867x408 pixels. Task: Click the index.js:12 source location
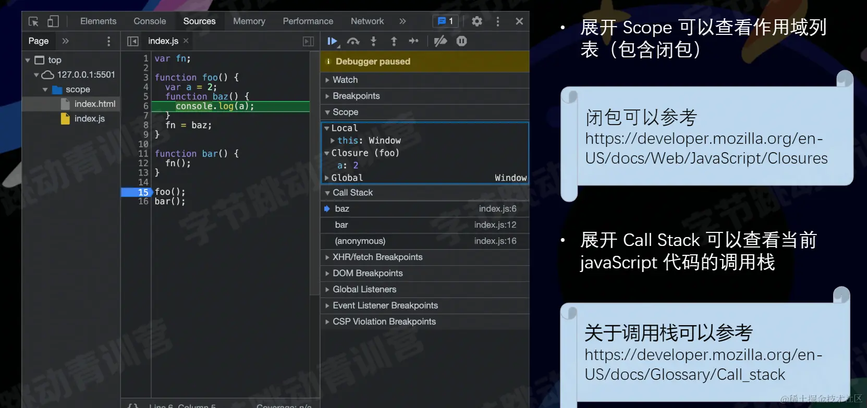coord(495,225)
